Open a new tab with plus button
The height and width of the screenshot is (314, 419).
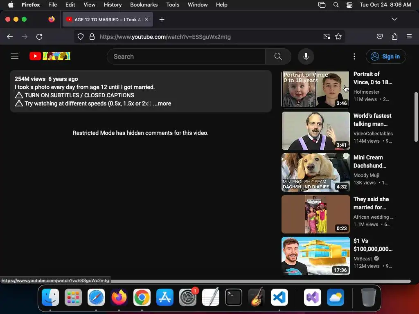tap(162, 20)
